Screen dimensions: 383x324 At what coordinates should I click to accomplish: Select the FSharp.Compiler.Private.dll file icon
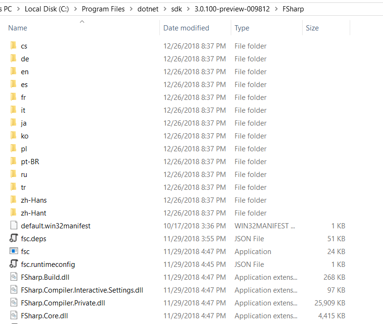(14, 303)
